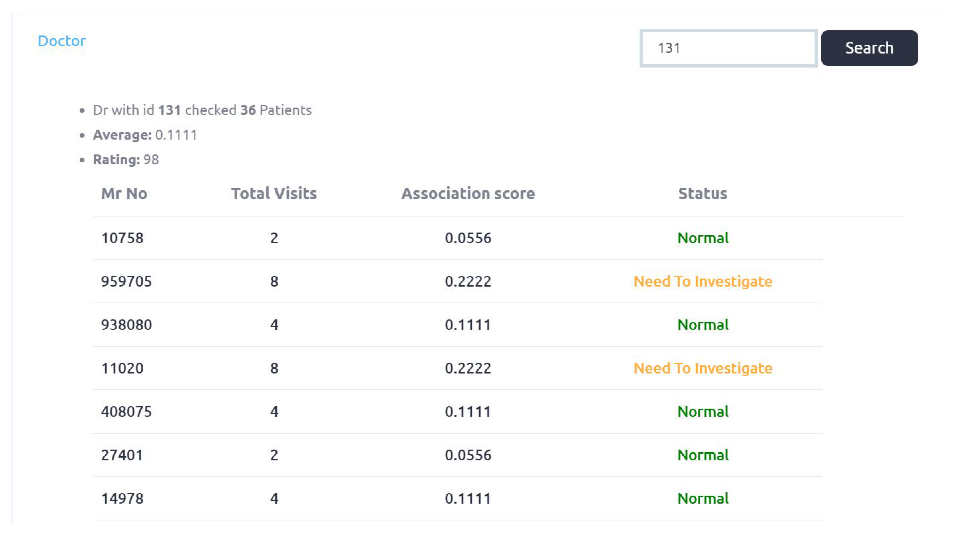Click the Status column header
954x534 pixels.
coord(702,193)
